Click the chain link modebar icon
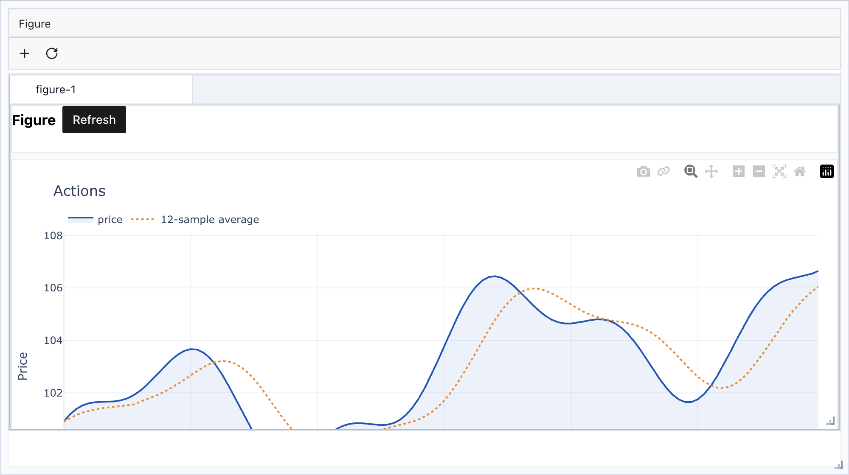 (663, 171)
